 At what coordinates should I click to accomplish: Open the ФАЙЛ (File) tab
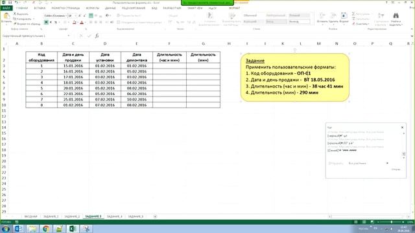(x=6, y=8)
